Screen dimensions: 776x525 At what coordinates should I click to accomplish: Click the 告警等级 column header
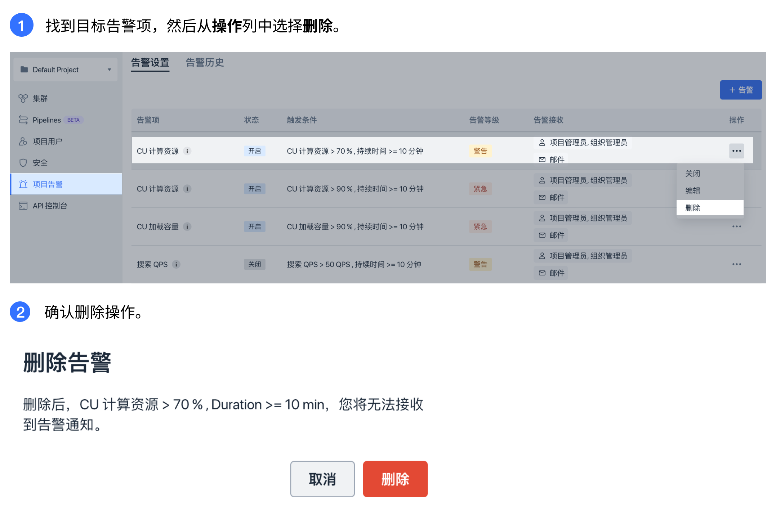(484, 120)
